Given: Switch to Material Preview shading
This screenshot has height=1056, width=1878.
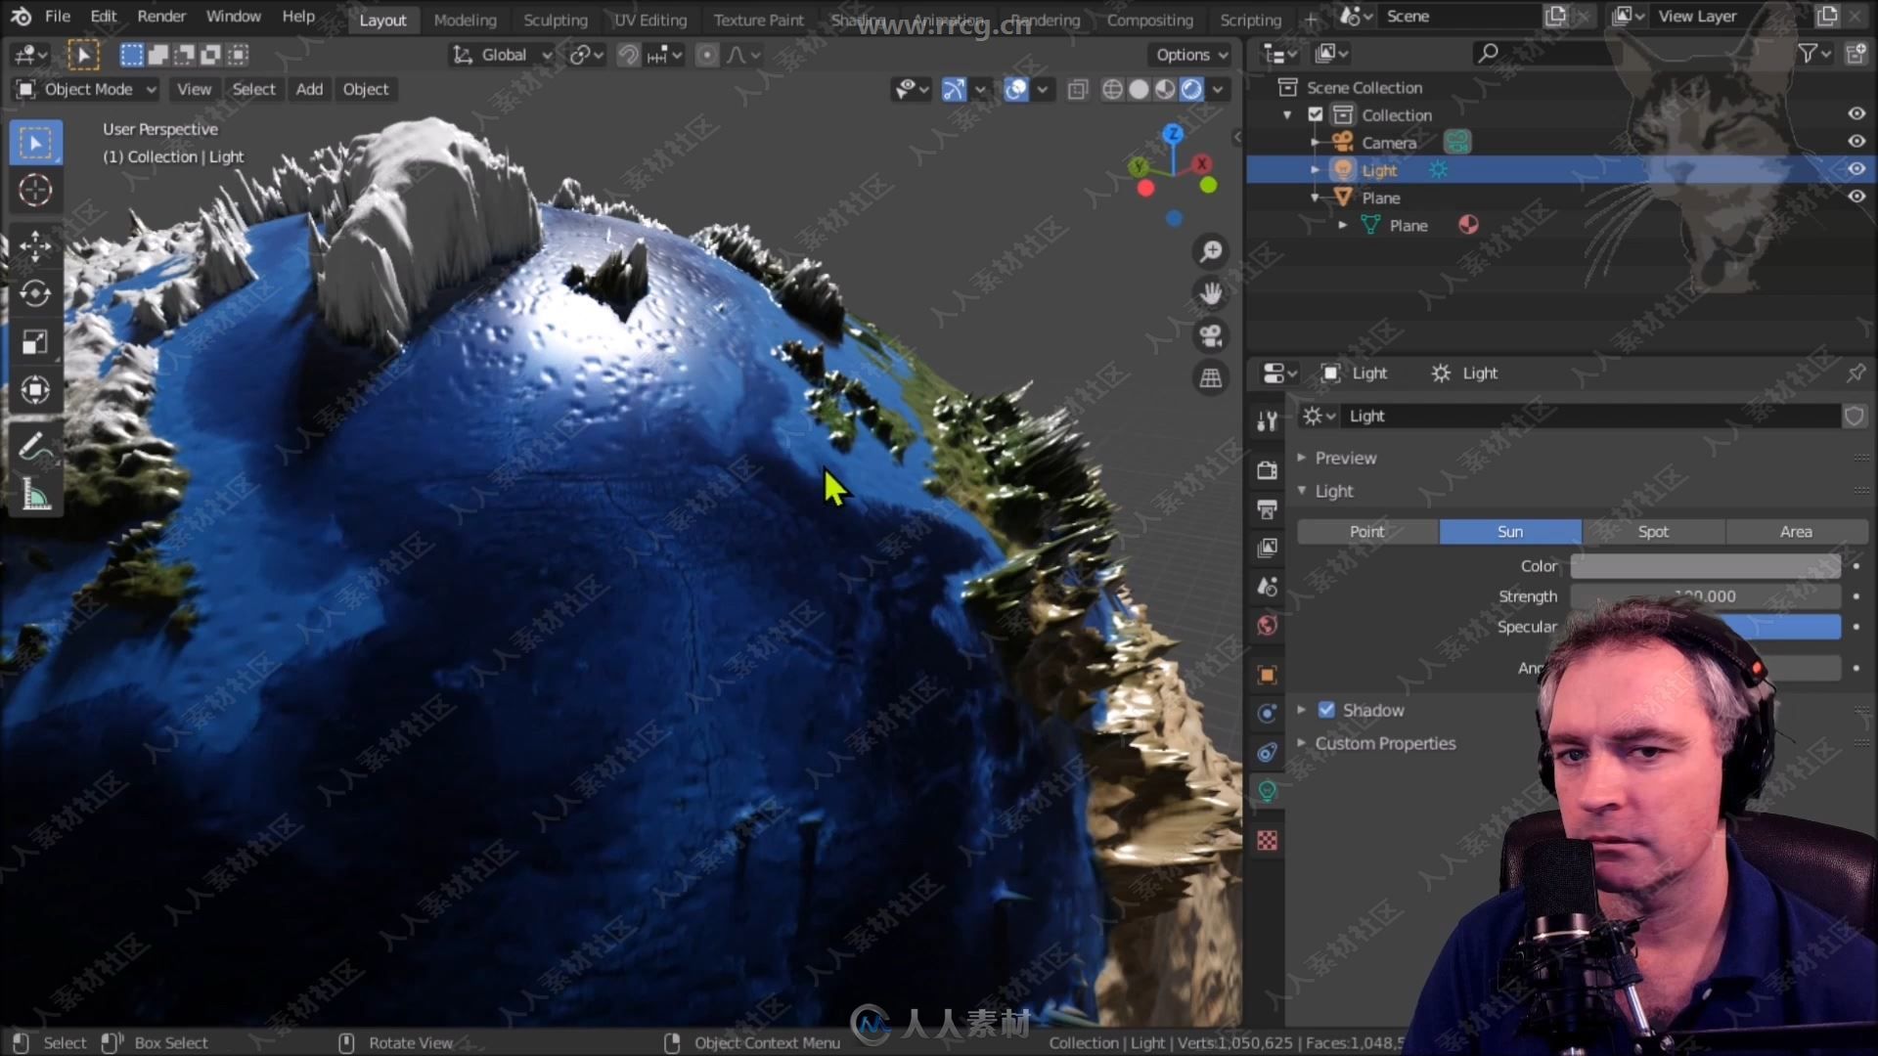Looking at the screenshot, I should (x=1165, y=90).
